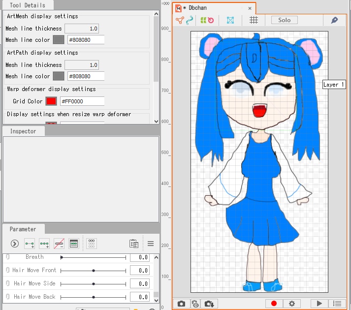The image size is (351, 310).
Task: Click the red rotation deformer display icon
Action: tap(211, 20)
